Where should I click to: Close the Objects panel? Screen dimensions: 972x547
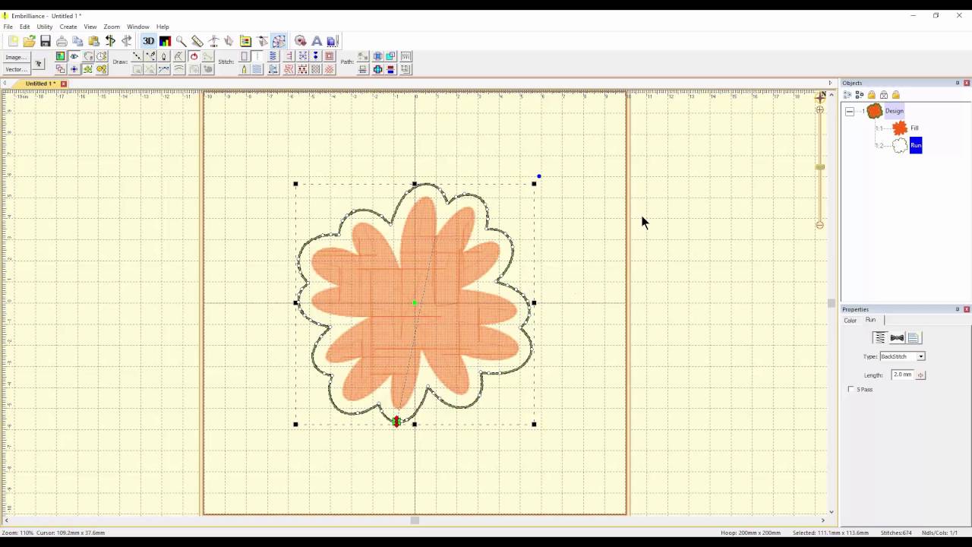point(967,83)
